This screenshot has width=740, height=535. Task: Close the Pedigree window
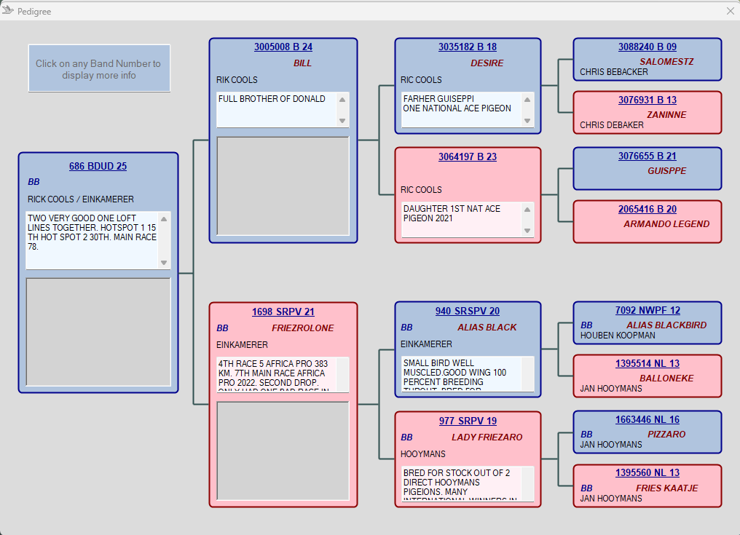tap(731, 11)
